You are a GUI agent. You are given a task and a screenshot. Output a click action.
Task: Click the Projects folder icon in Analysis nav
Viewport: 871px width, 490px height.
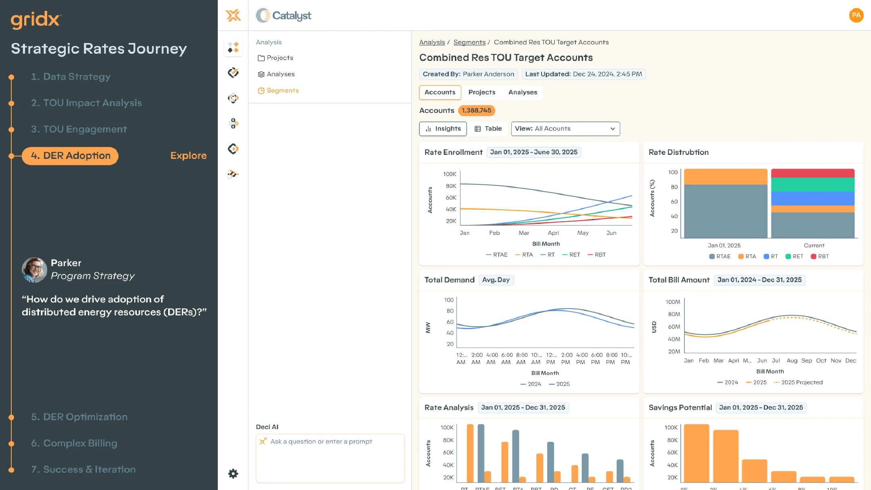(x=261, y=58)
